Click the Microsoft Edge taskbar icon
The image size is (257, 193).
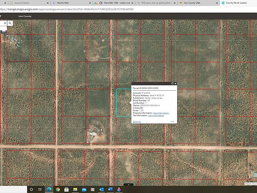[x=49, y=189]
